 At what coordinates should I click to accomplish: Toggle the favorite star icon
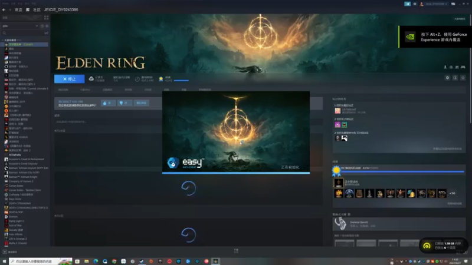point(463,78)
